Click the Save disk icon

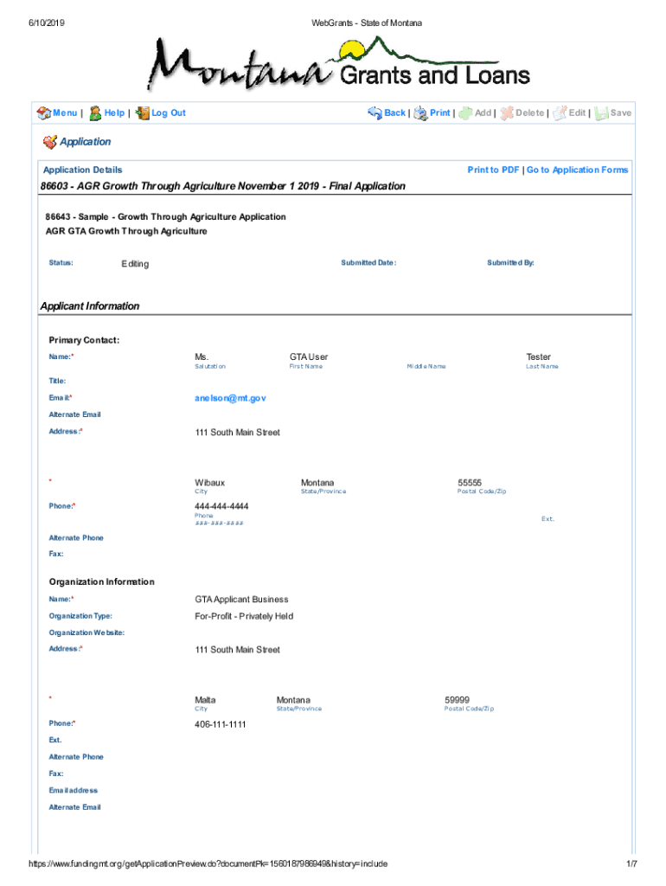(x=602, y=113)
